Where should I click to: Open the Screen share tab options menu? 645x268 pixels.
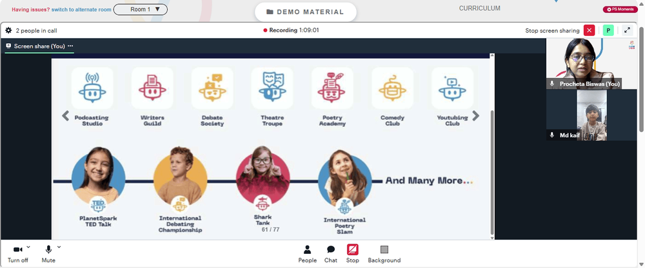coord(70,46)
